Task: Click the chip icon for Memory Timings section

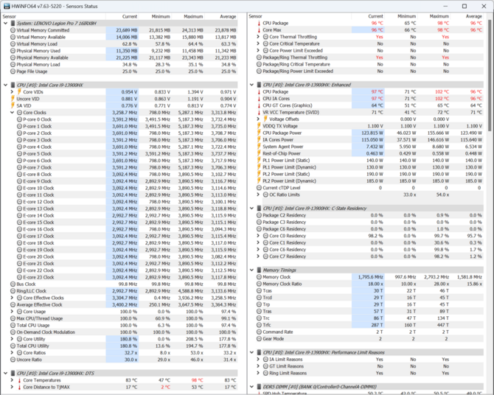Action: coord(259,270)
